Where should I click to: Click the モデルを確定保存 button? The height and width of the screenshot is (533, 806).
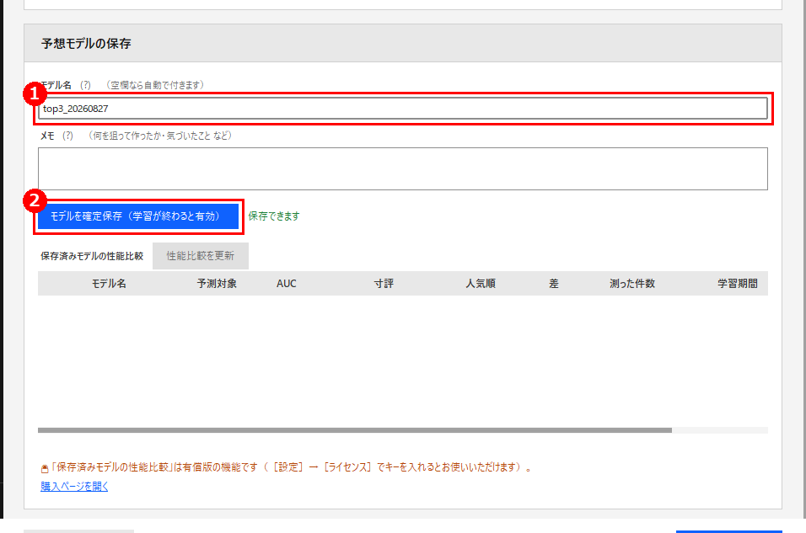(x=138, y=216)
